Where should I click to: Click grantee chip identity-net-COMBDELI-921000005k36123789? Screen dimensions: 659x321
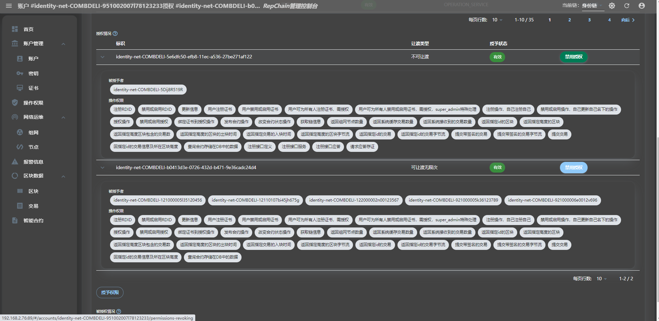453,200
